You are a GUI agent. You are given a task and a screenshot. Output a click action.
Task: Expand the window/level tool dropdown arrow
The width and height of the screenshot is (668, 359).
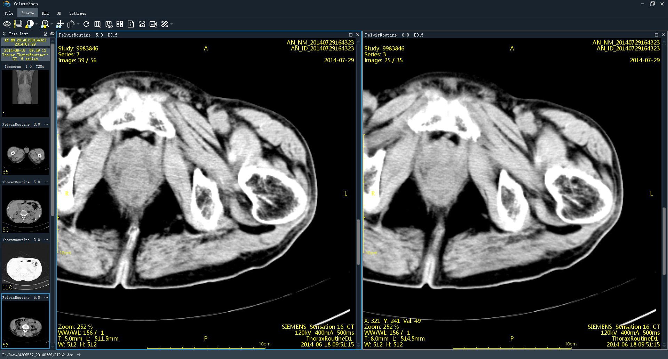coord(37,24)
